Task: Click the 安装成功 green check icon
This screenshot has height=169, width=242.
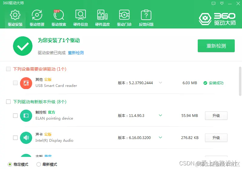Action: point(205,83)
